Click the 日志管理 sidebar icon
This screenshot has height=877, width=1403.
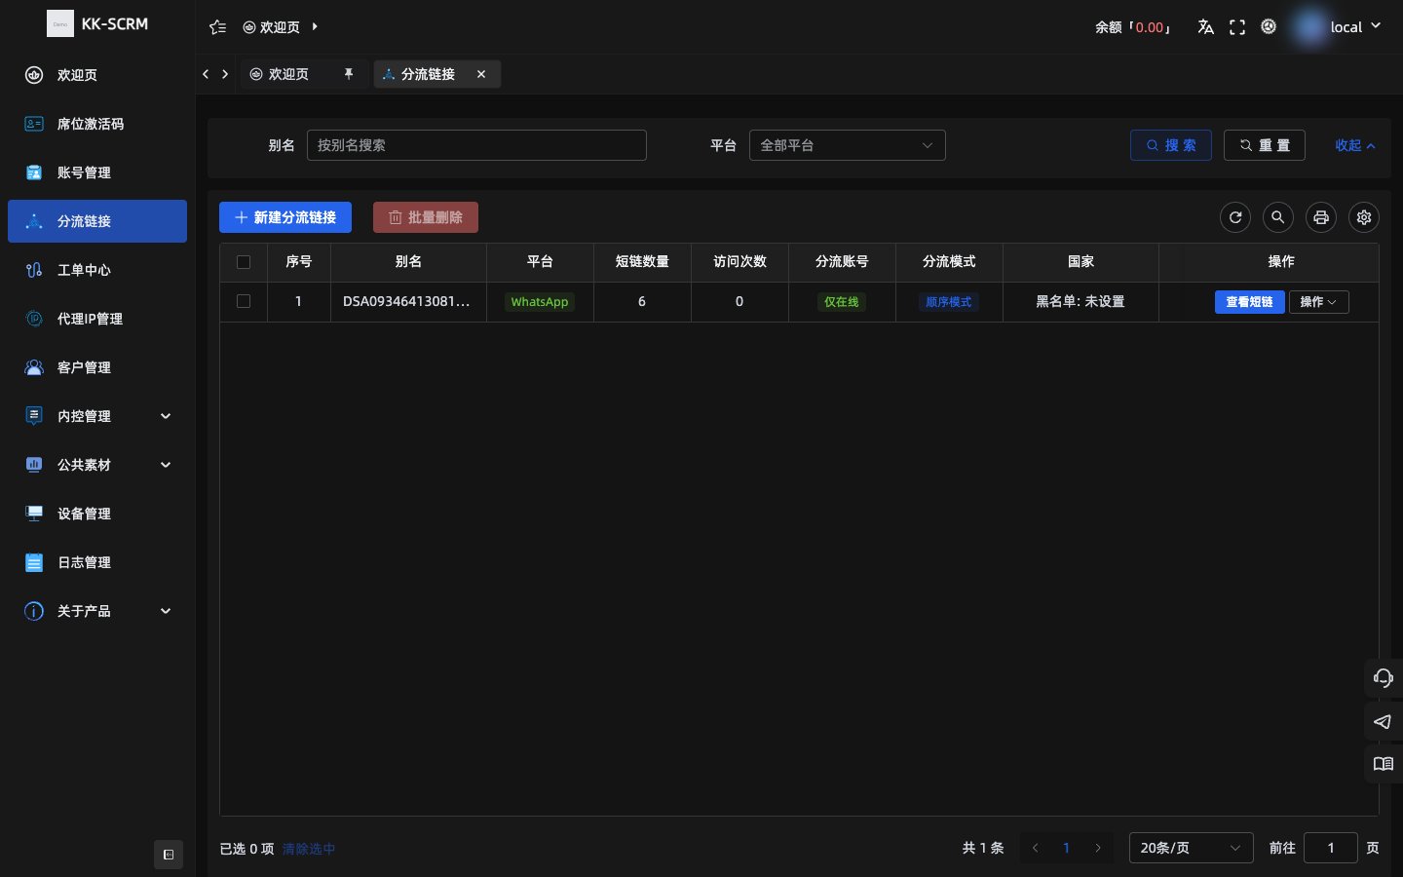tap(34, 562)
